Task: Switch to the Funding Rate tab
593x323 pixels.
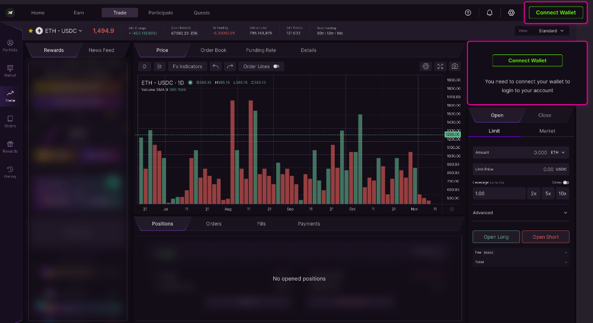Action: pos(261,50)
